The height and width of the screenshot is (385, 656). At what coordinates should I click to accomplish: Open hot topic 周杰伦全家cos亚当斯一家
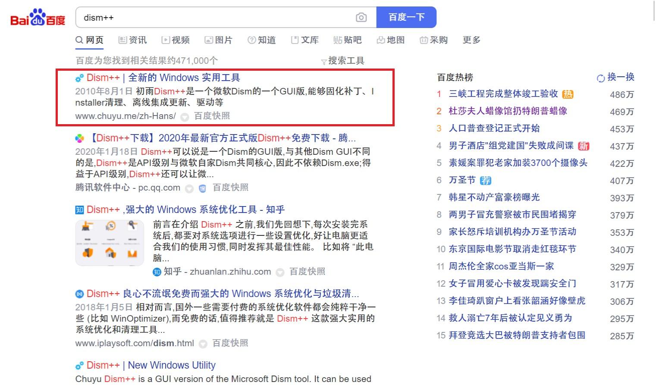tap(501, 266)
